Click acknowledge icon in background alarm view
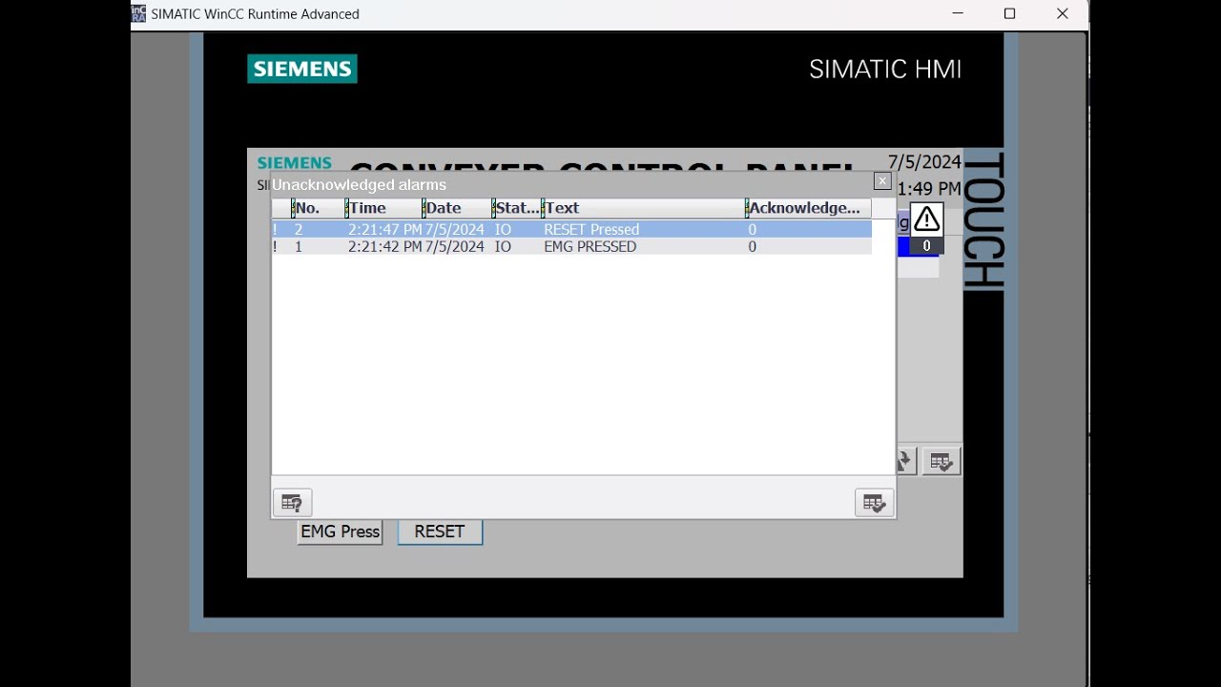 941,462
